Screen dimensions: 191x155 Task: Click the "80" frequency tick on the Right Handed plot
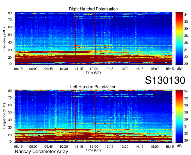10,13
